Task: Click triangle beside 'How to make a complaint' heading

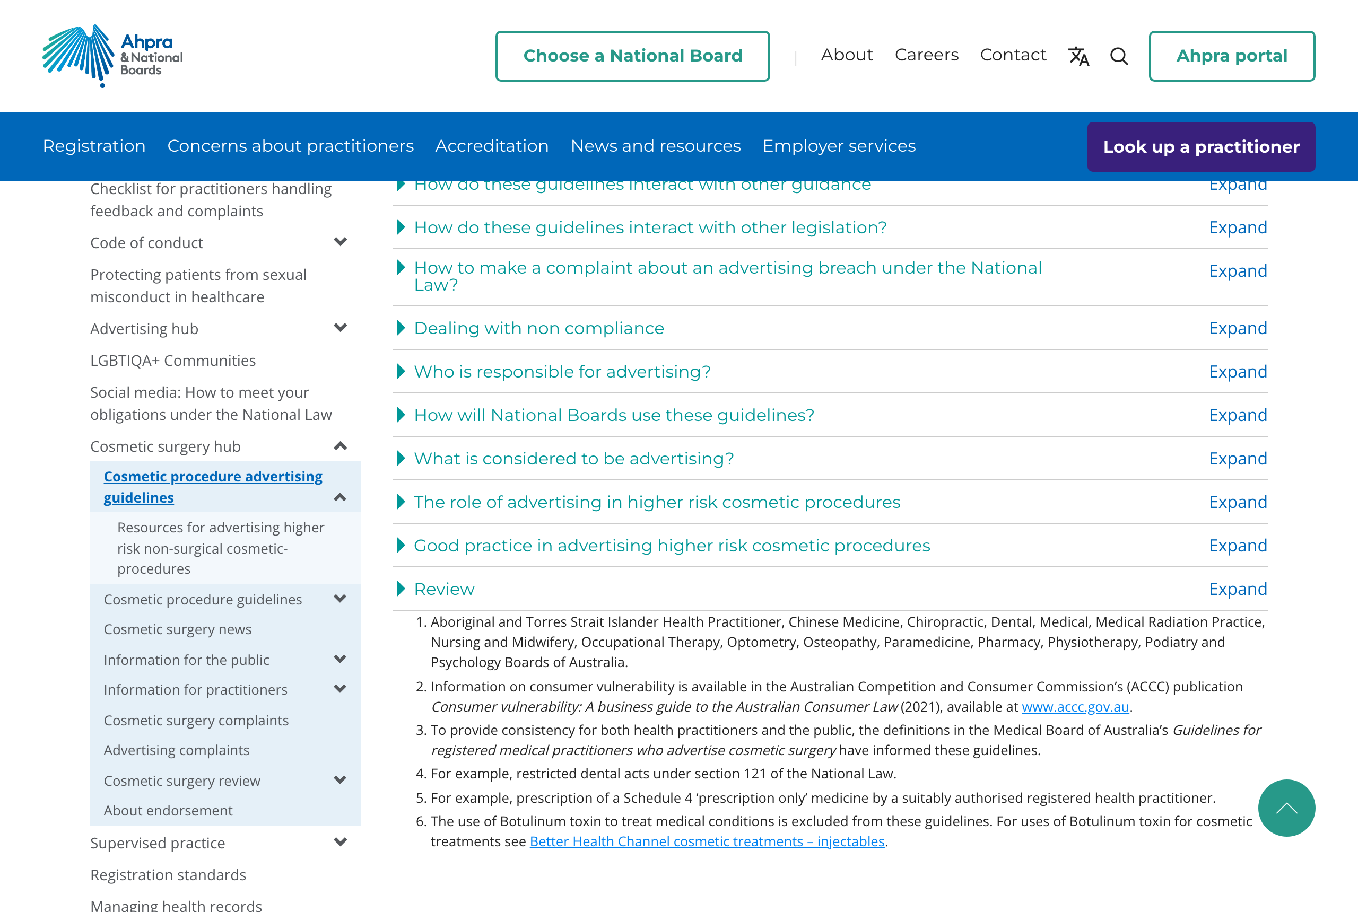Action: [401, 268]
